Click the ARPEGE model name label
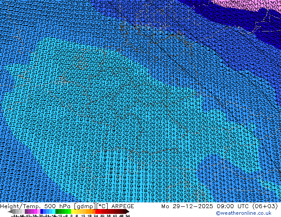 coord(123,206)
